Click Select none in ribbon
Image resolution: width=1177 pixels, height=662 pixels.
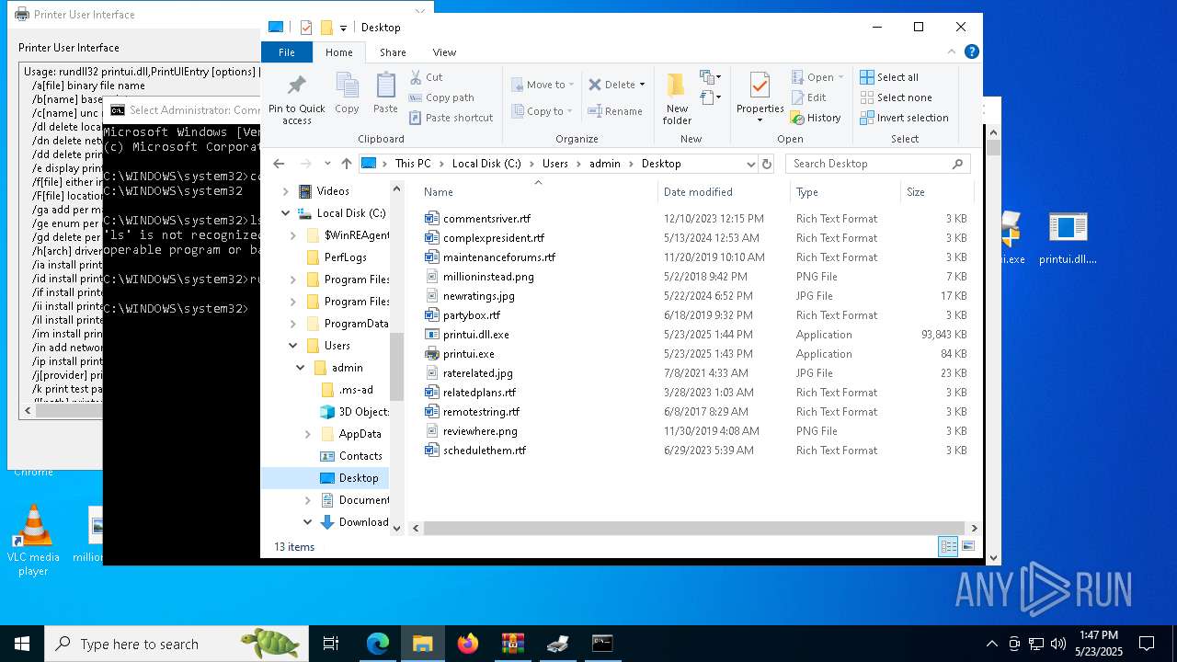896,97
